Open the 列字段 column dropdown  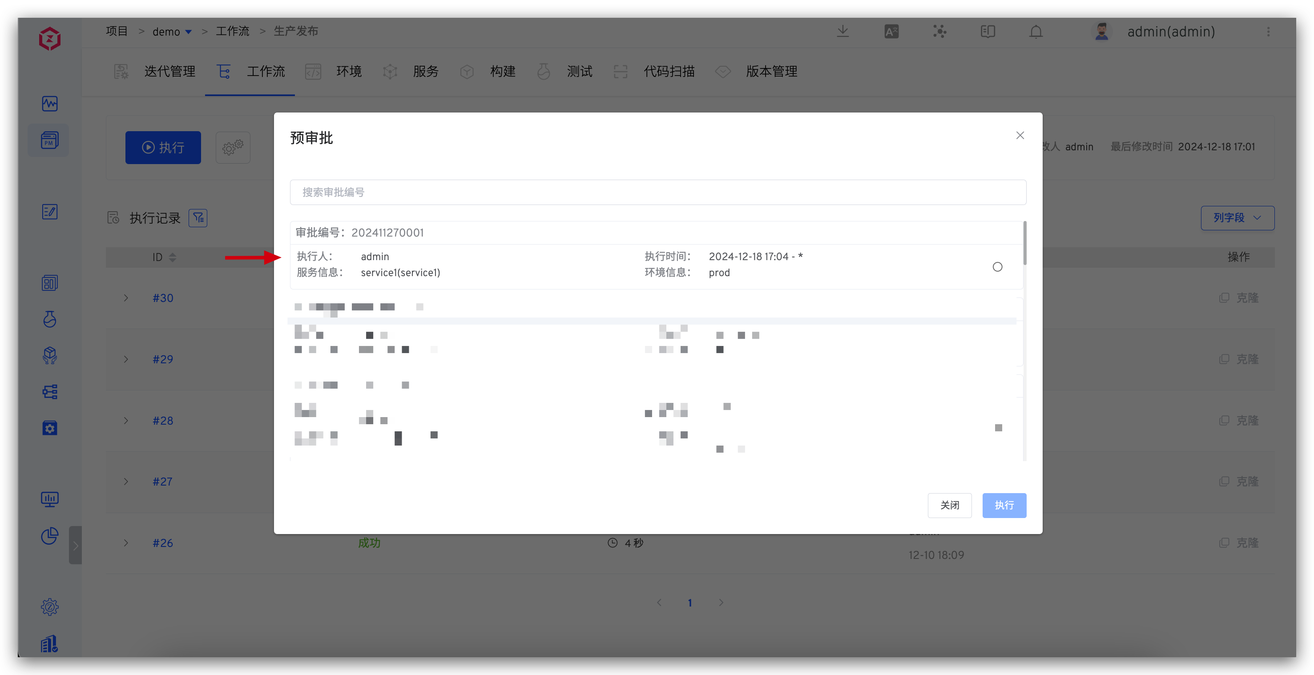1237,218
